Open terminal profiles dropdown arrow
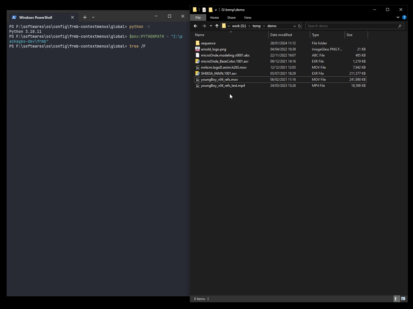 tap(93, 17)
